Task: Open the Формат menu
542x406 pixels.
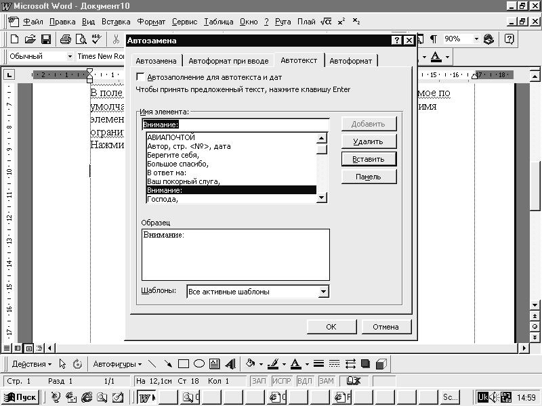Action: tap(151, 22)
